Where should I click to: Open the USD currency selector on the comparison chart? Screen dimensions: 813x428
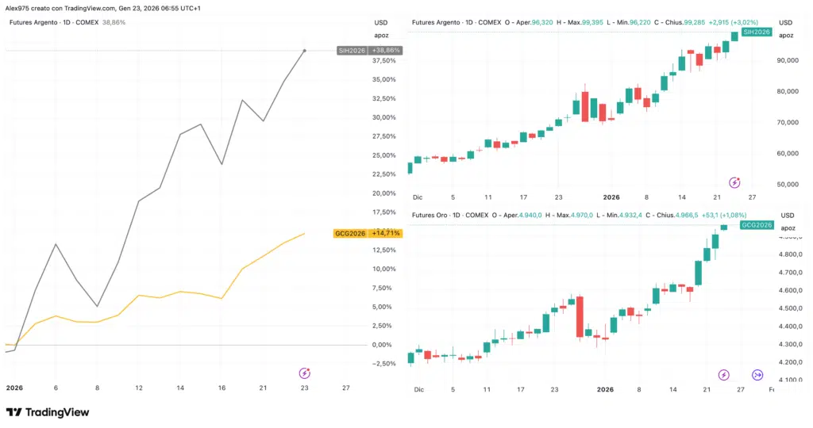[381, 22]
